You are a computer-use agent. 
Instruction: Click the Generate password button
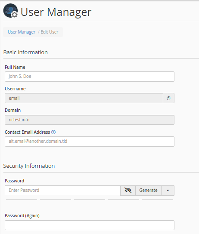(148, 190)
